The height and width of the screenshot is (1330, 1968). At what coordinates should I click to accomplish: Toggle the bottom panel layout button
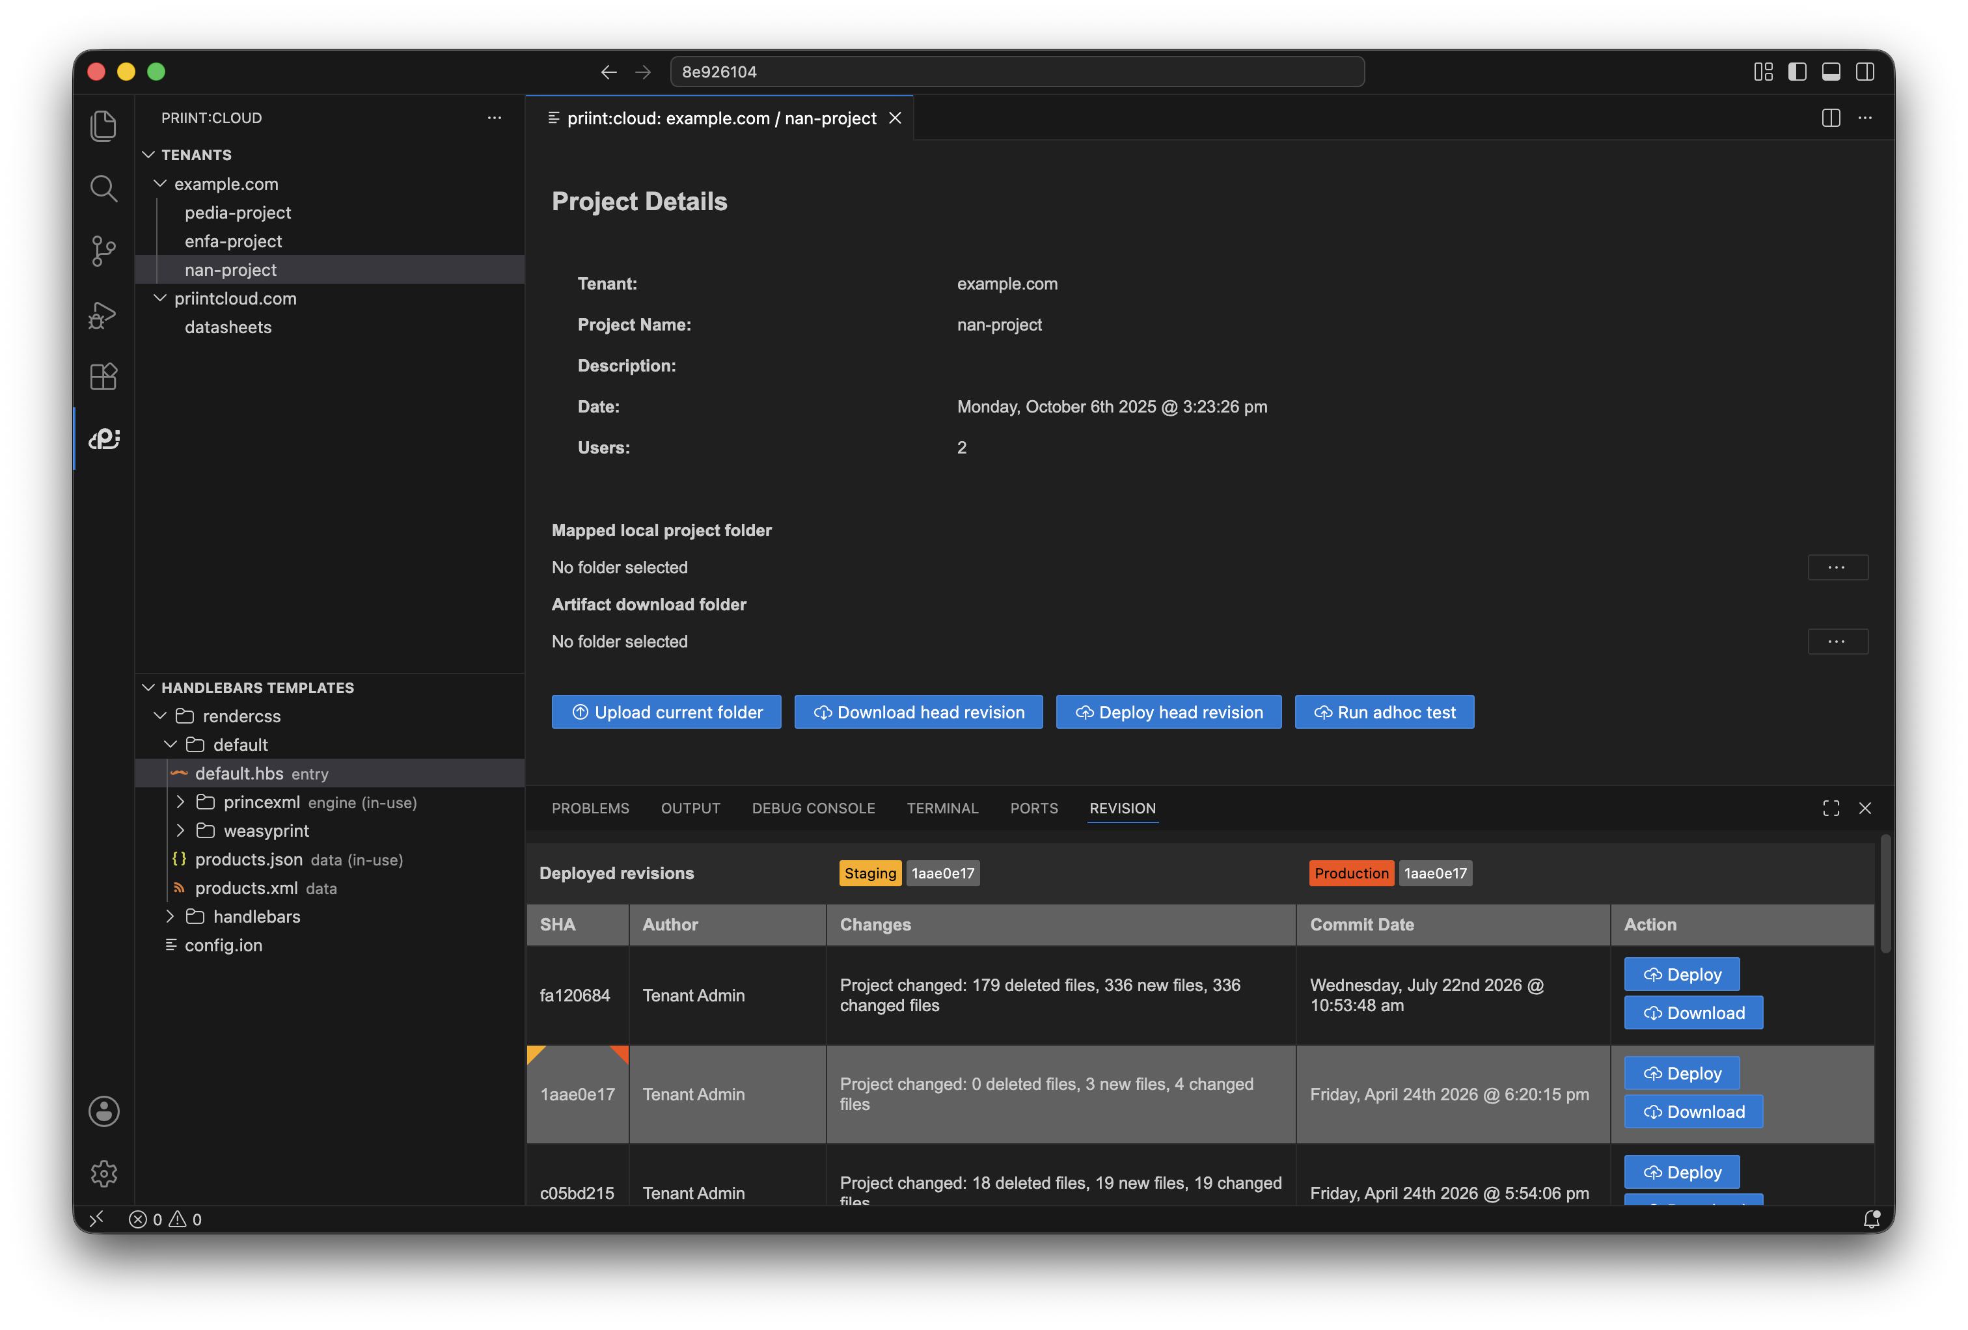[x=1831, y=72]
